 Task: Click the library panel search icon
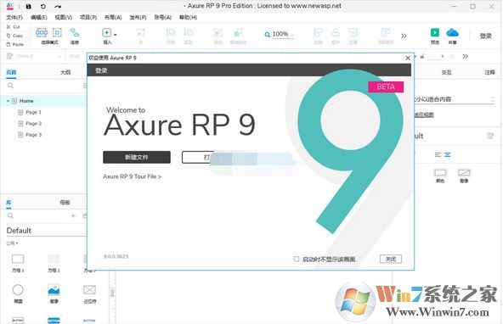tap(10, 215)
